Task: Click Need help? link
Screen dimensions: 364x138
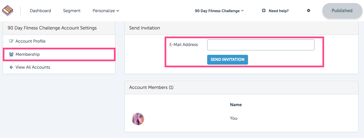Action: tap(278, 11)
